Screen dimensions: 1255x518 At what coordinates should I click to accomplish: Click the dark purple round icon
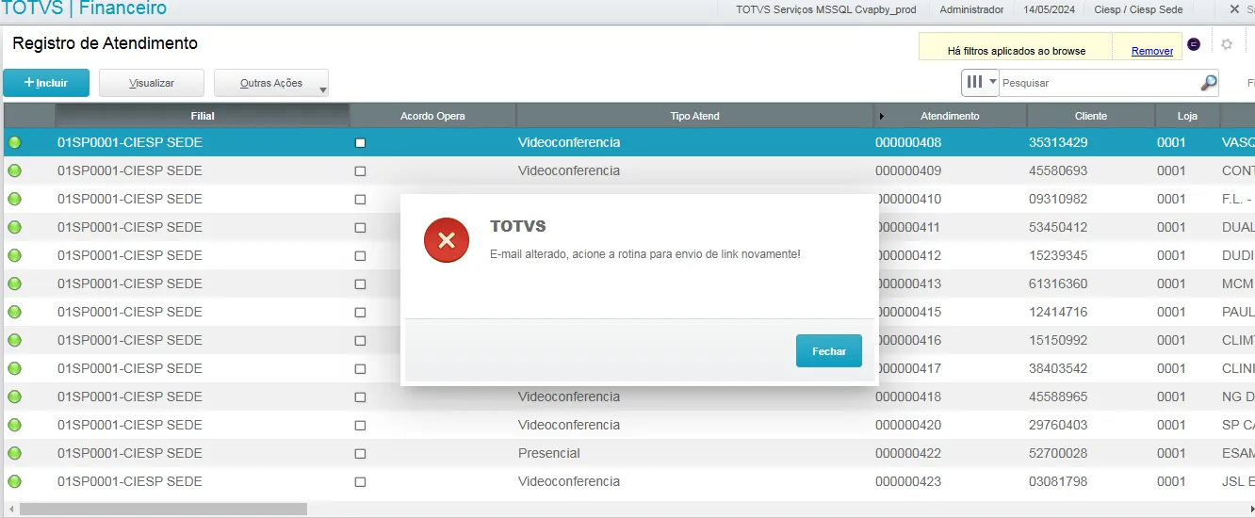pos(1194,44)
